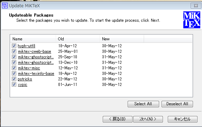Proceed with the 次へ(N) button
The height and width of the screenshot is (127, 202).
[x=148, y=119]
